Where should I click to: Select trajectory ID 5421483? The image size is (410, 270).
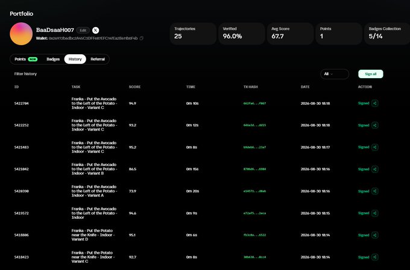pos(22,147)
